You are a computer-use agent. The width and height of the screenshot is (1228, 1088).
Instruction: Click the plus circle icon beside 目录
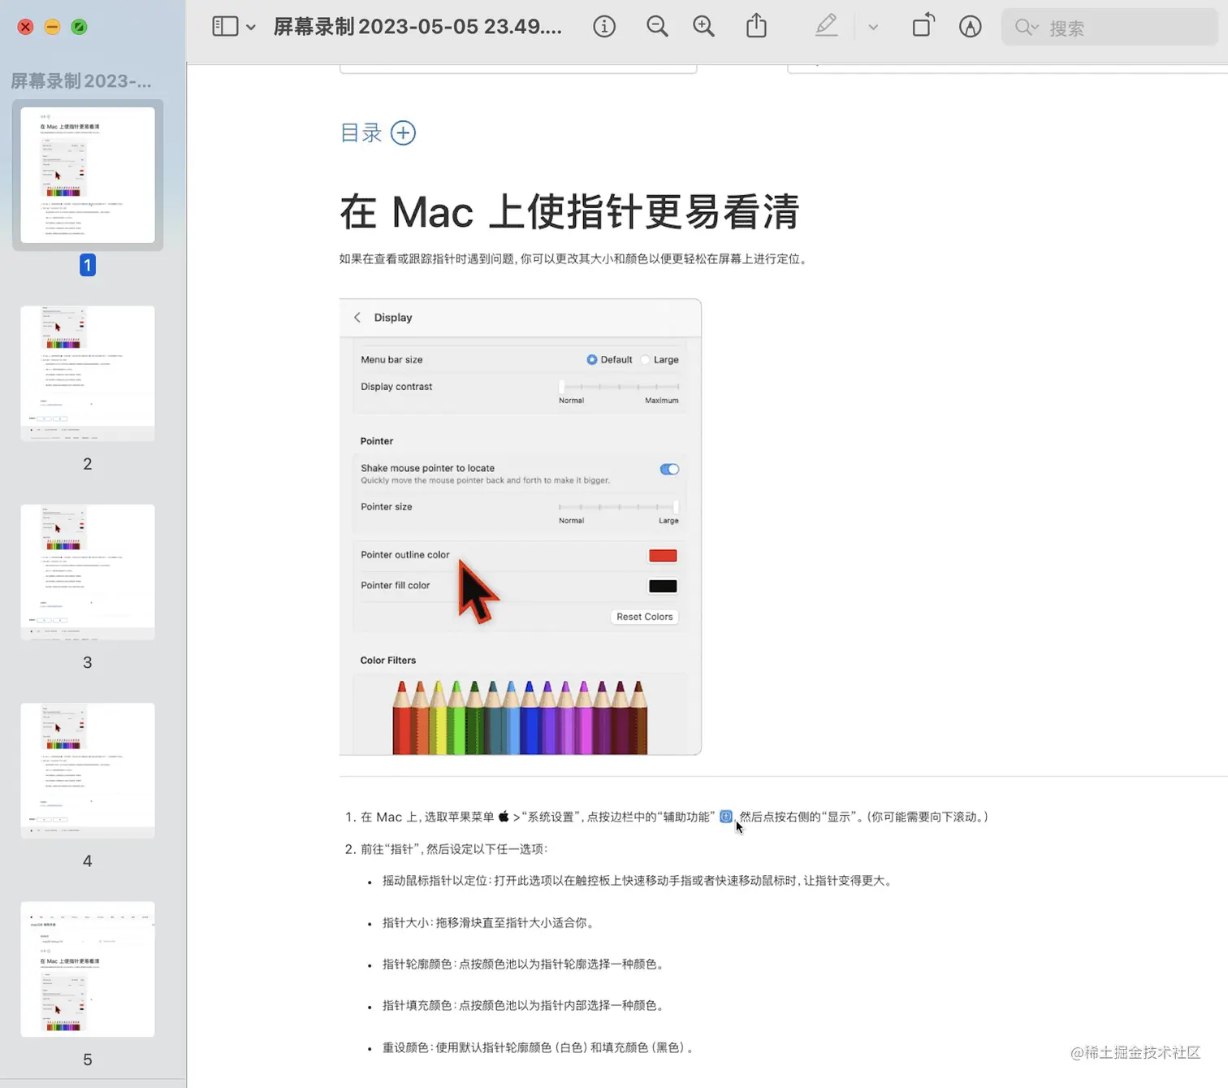(403, 132)
